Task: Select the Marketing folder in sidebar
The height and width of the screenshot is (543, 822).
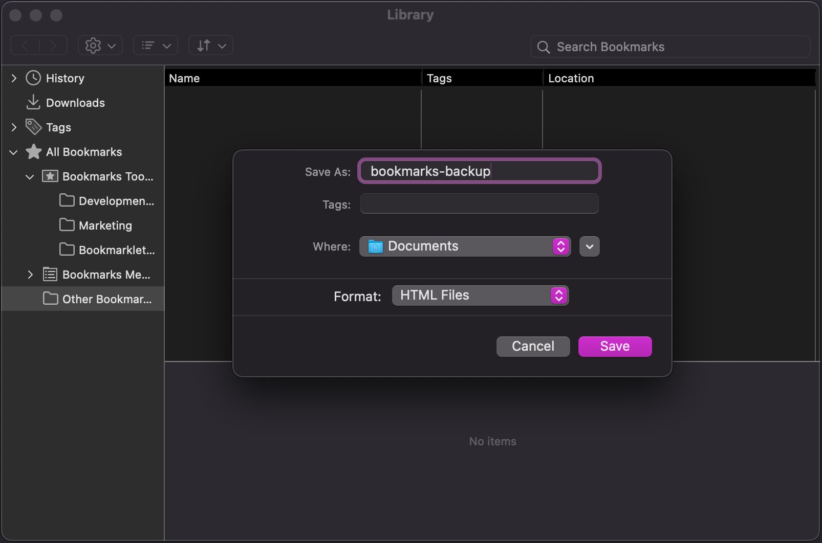Action: point(104,225)
